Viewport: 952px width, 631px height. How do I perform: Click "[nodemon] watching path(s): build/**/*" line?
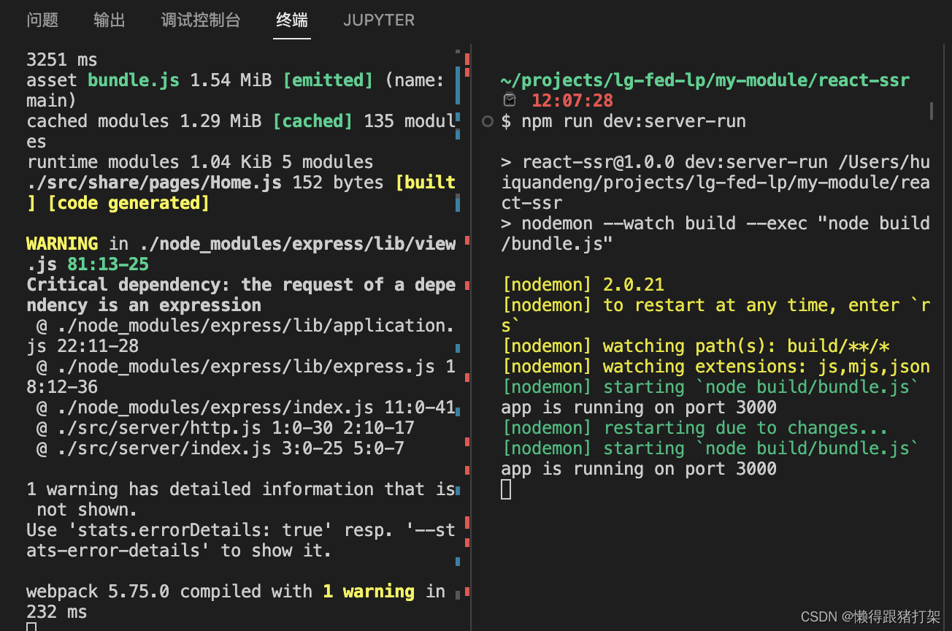[695, 346]
